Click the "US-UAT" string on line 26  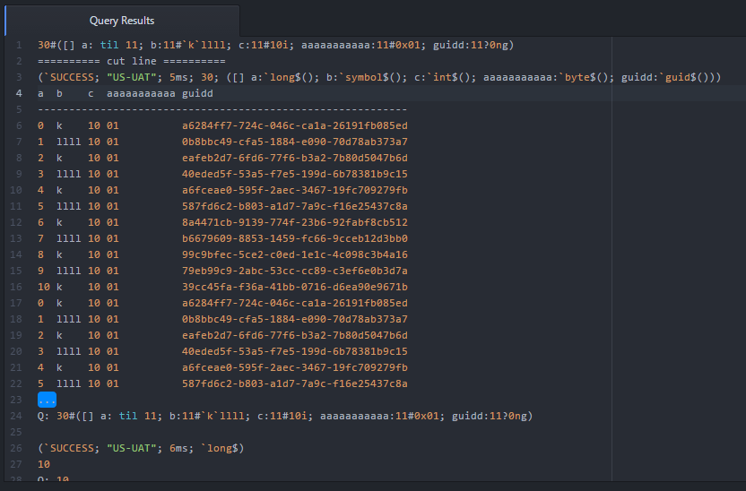coord(131,448)
